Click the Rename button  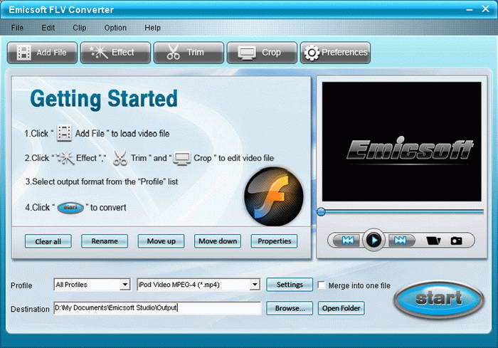[105, 241]
